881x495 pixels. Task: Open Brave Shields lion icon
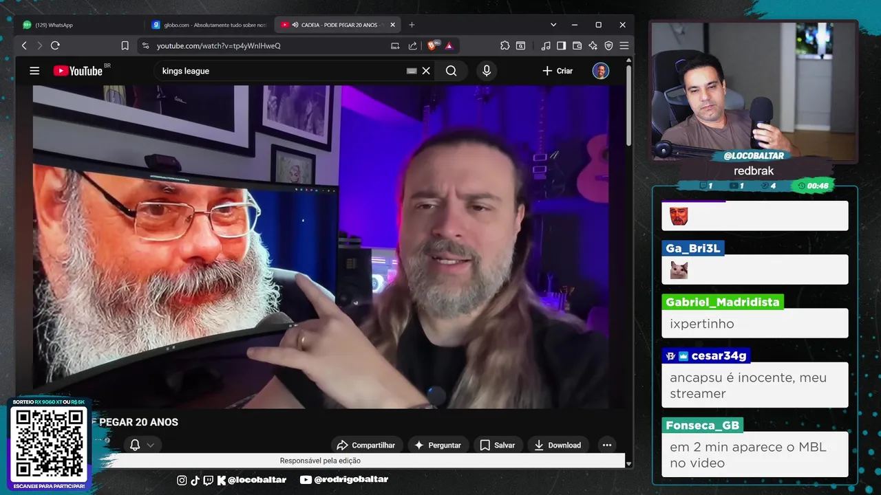click(x=433, y=45)
